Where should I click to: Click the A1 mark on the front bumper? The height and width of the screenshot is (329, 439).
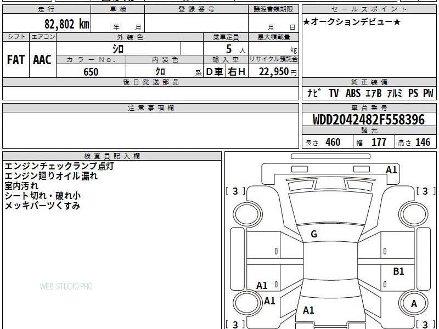[391, 170]
